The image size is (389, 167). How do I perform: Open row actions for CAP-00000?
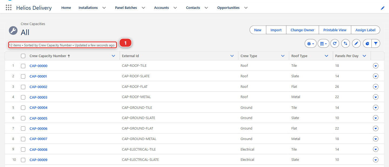click(x=375, y=66)
